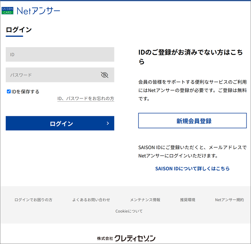
Task: Open Netアンサー規約 footer link
Action: point(229,200)
